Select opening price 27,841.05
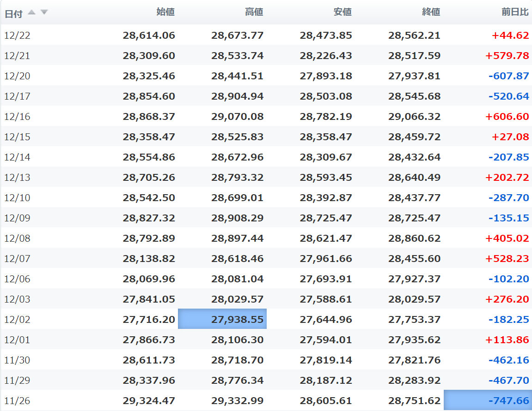 click(x=149, y=299)
